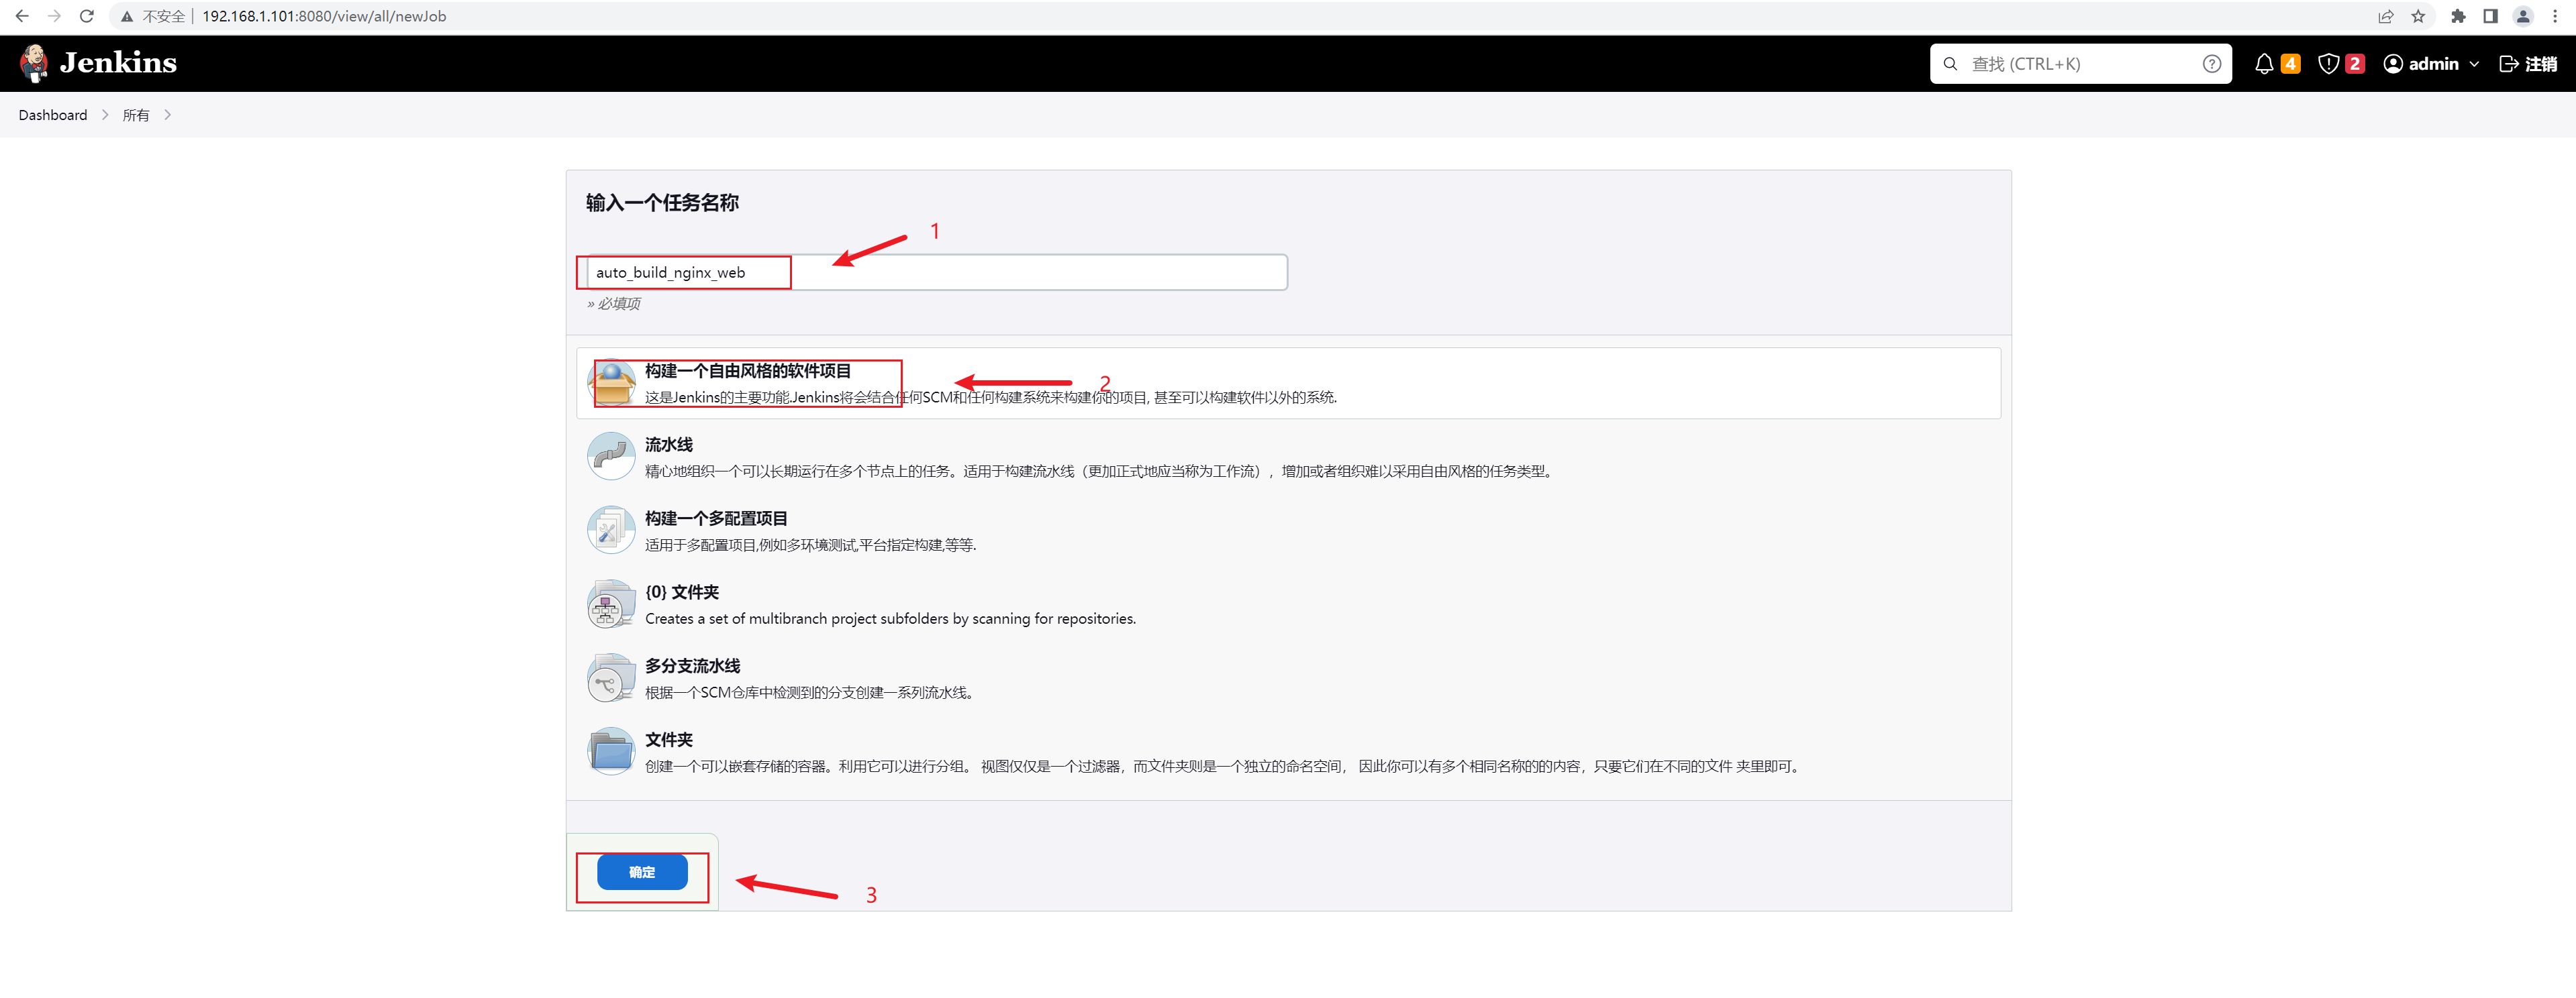The image size is (2576, 998).
Task: Bookmark this page with star icon
Action: (2418, 16)
